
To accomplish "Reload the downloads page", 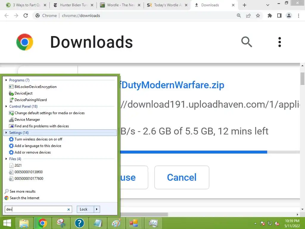I will point(26,16).
